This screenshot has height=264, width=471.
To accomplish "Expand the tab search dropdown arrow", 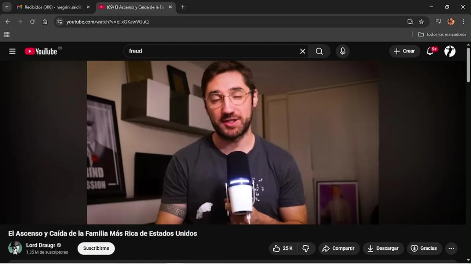I will (x=7, y=7).
